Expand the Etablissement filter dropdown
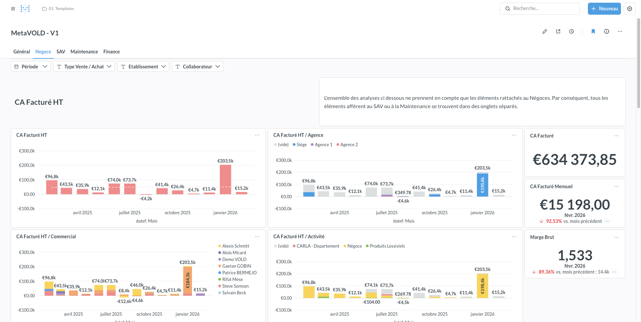Image resolution: width=641 pixels, height=322 pixels. tap(143, 66)
